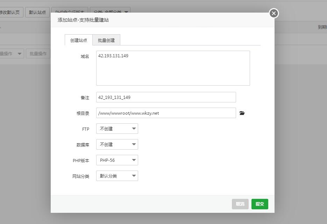The height and width of the screenshot is (224, 327).
Task: Focus the 域名 text area
Action: 173,68
